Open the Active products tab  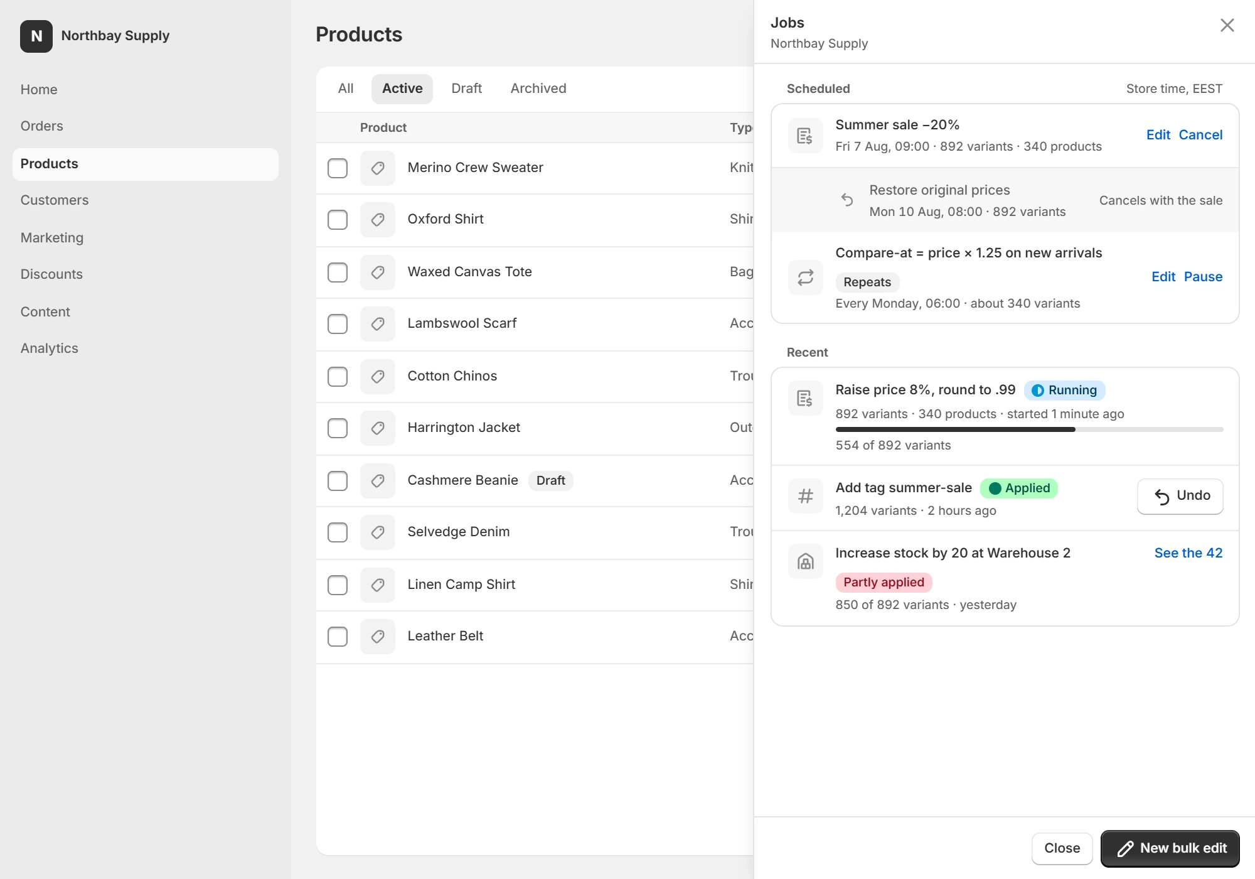tap(402, 89)
